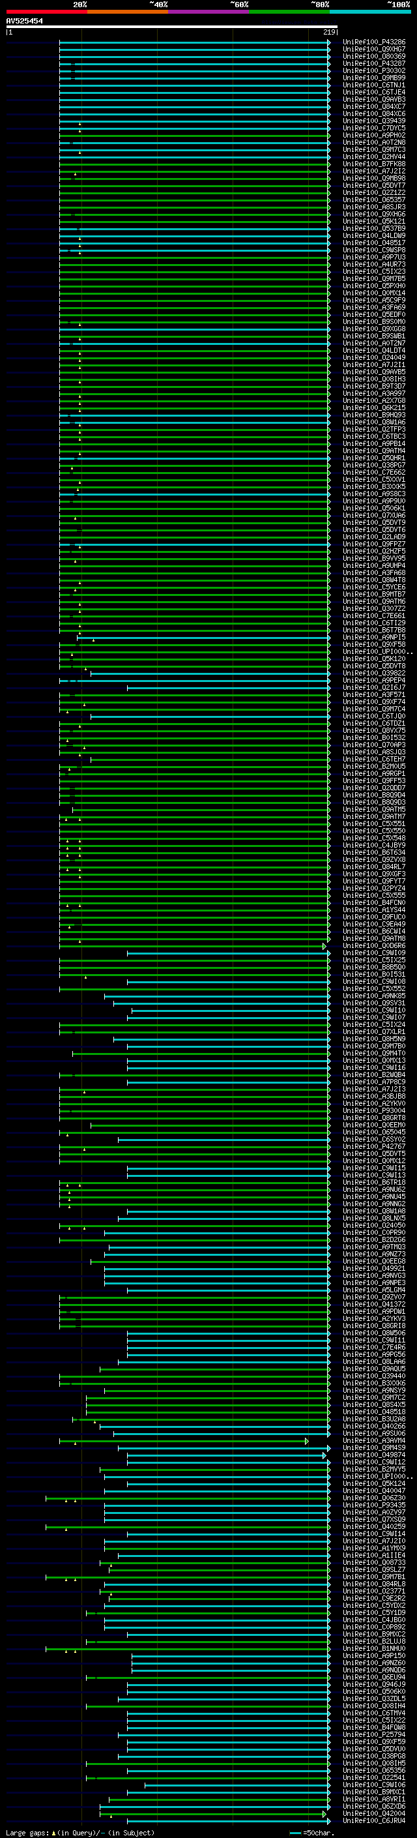Select hit label UniRef100_B7FK88
Image resolution: width=417 pixels, height=1838 pixels.
[374, 164]
